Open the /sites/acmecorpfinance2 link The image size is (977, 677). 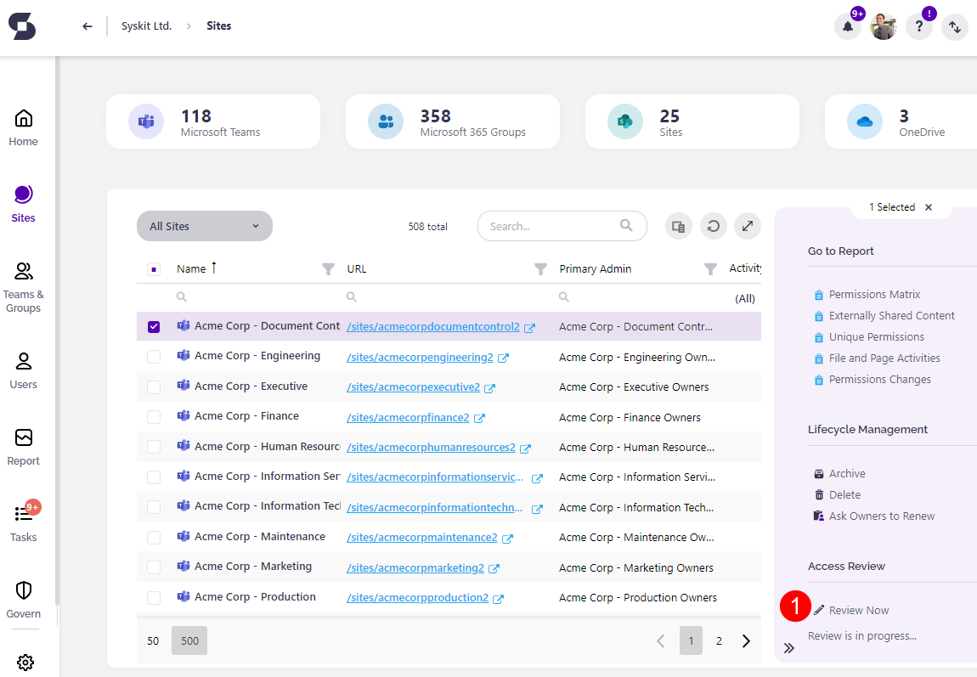click(408, 417)
